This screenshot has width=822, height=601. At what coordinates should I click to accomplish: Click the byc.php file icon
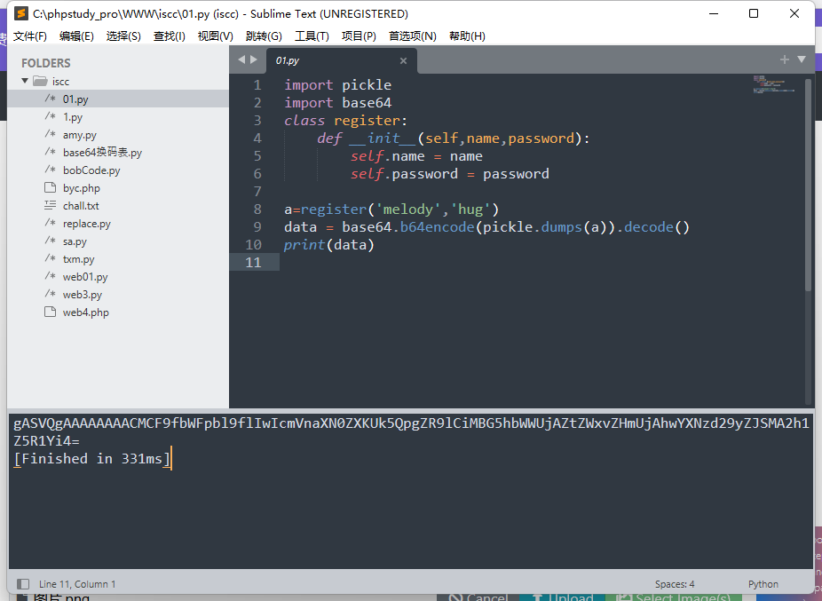(x=51, y=187)
